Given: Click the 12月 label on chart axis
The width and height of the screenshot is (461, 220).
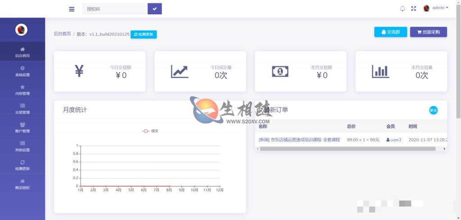Looking at the screenshot, I should tap(220, 190).
